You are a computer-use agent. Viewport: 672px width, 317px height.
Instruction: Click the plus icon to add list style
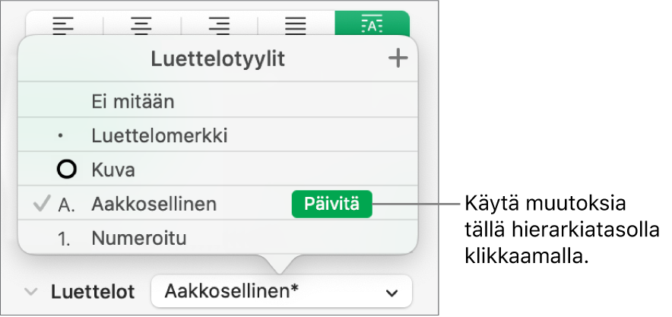click(398, 59)
